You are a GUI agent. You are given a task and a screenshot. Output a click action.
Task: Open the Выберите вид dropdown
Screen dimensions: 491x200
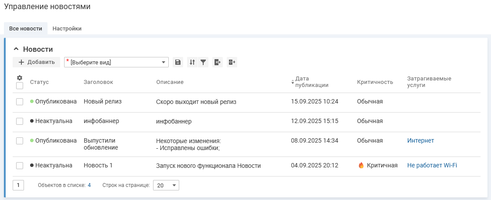116,62
